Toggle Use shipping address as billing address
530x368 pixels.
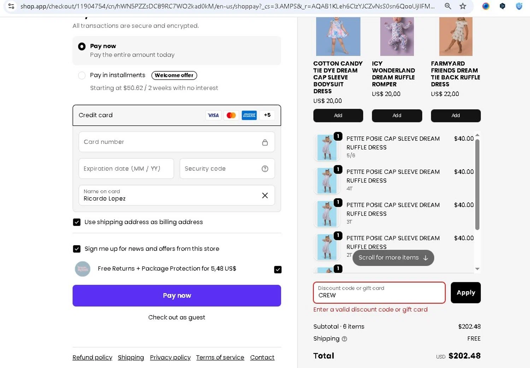coord(77,222)
